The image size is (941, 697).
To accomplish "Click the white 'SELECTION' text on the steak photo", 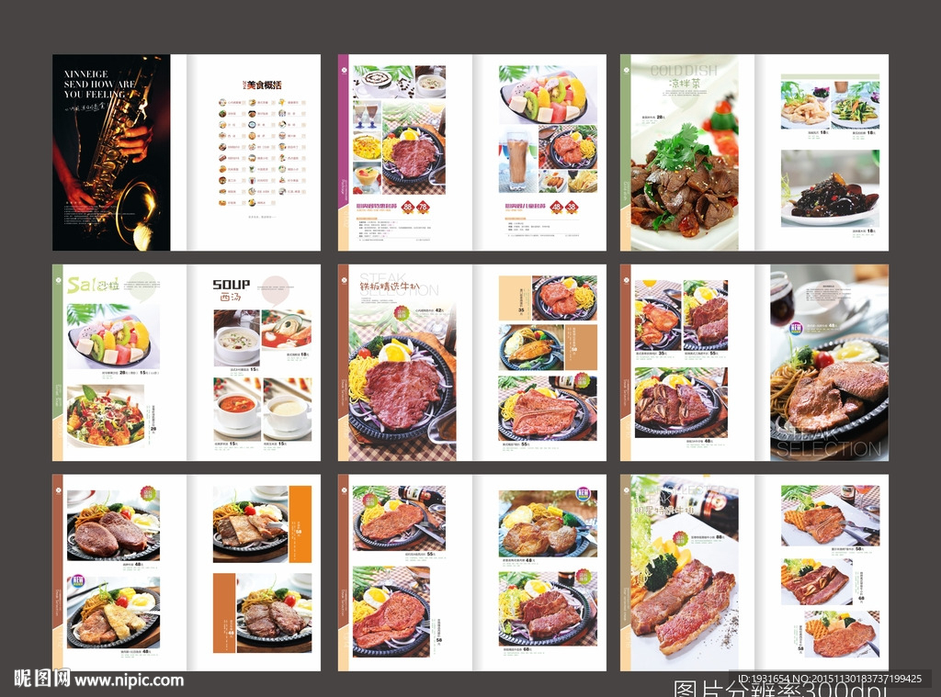I will [829, 449].
